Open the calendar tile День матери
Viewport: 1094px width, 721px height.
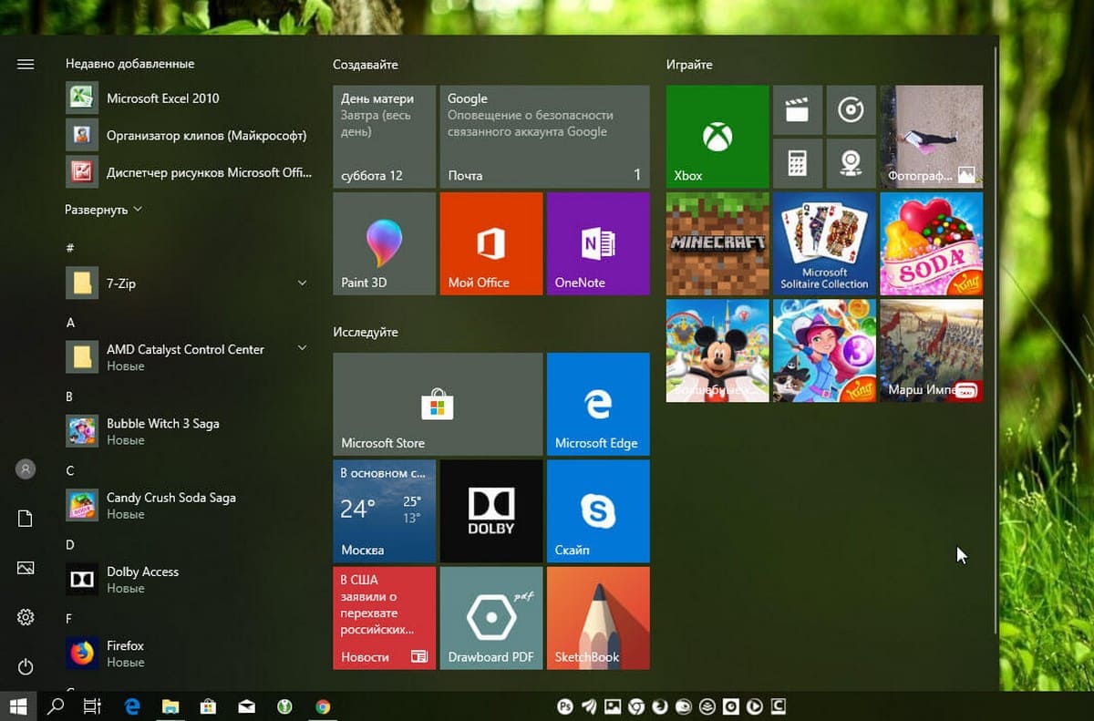(385, 137)
